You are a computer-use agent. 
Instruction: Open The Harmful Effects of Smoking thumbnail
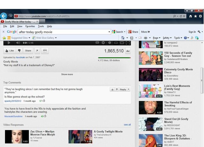coord(151,108)
